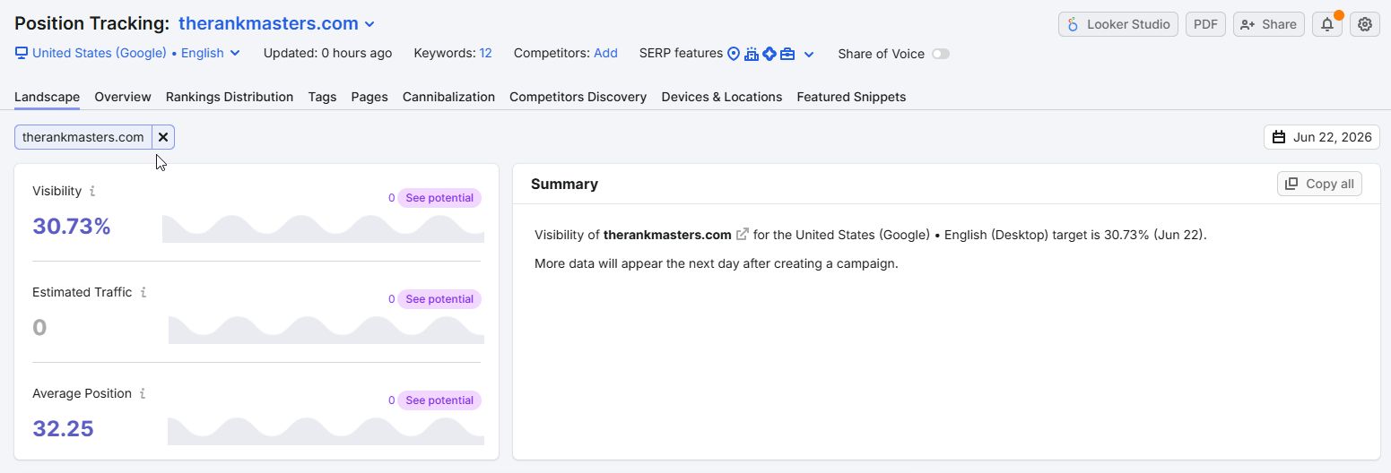Image resolution: width=1391 pixels, height=473 pixels.
Task: Click the therankmasters.com filter chip label
Action: tap(83, 137)
